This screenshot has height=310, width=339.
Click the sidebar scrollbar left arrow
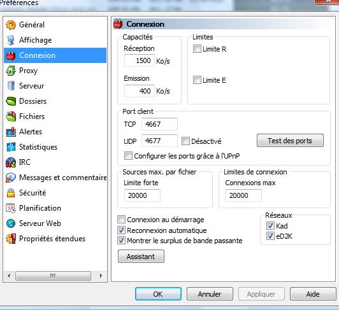point(9,276)
